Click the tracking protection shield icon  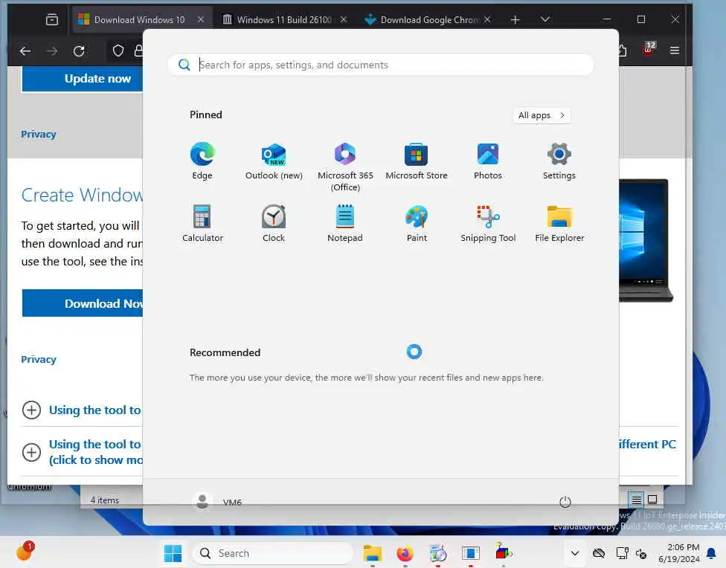[x=118, y=51]
